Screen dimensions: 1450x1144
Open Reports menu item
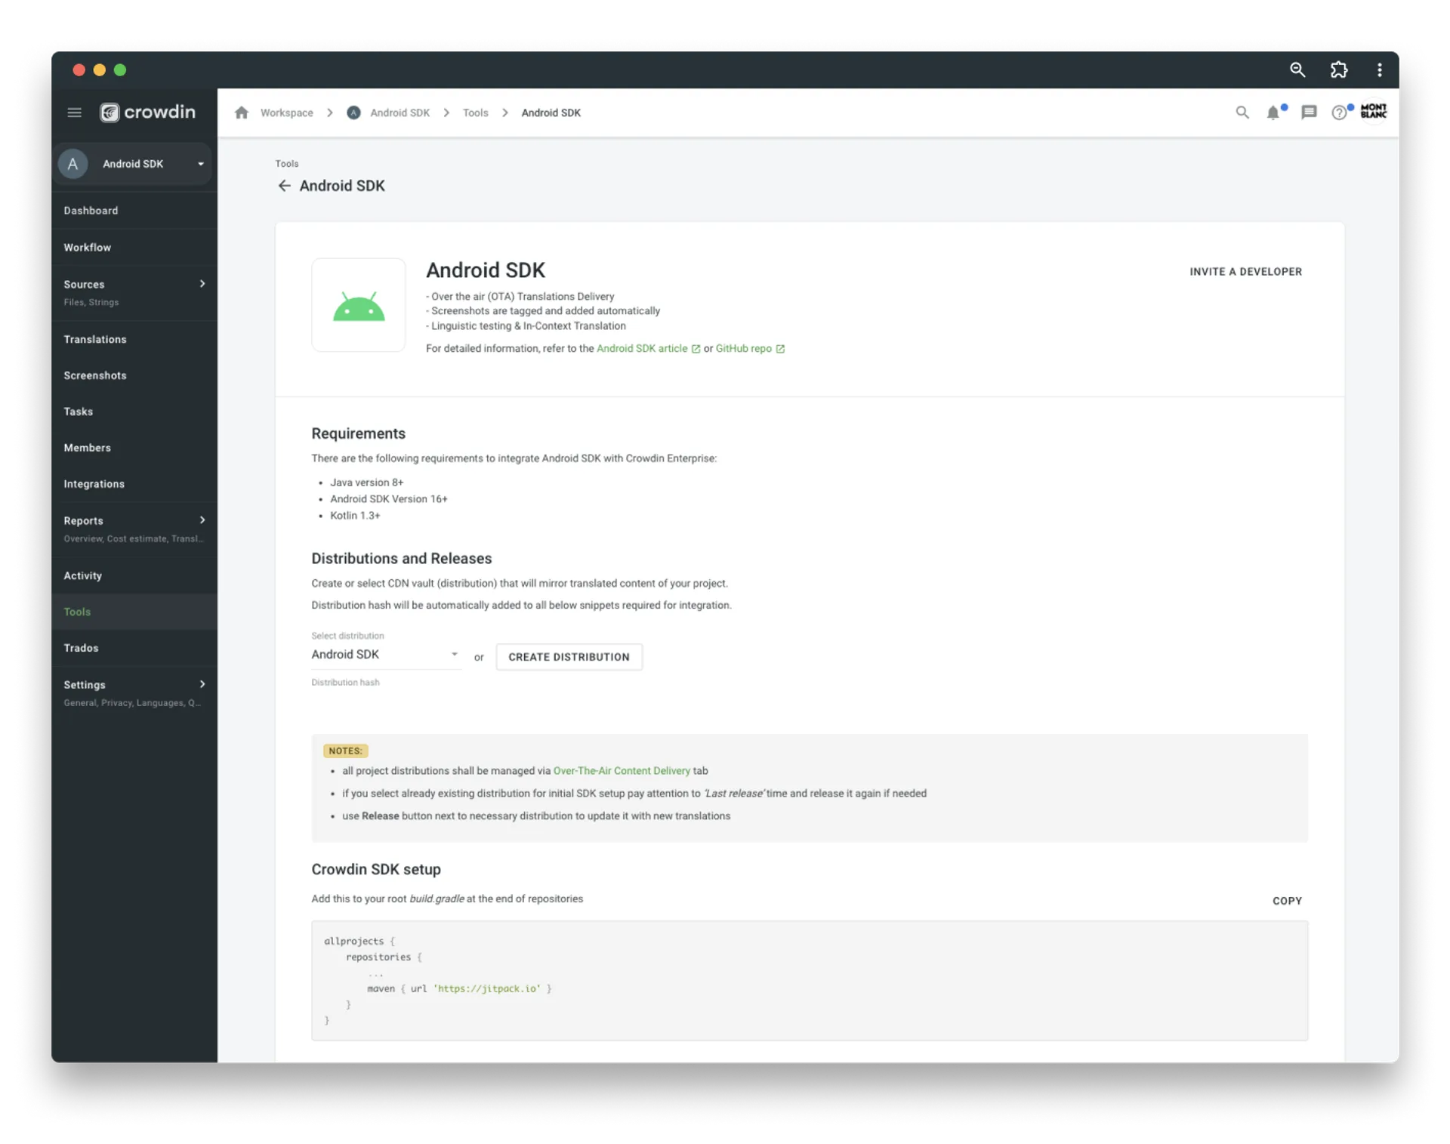tap(134, 529)
